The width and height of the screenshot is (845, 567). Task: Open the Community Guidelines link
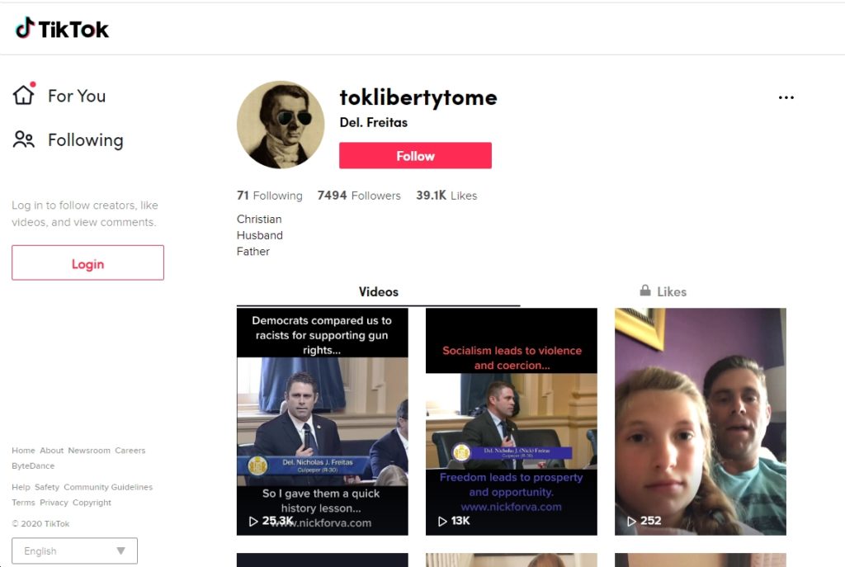pos(108,487)
